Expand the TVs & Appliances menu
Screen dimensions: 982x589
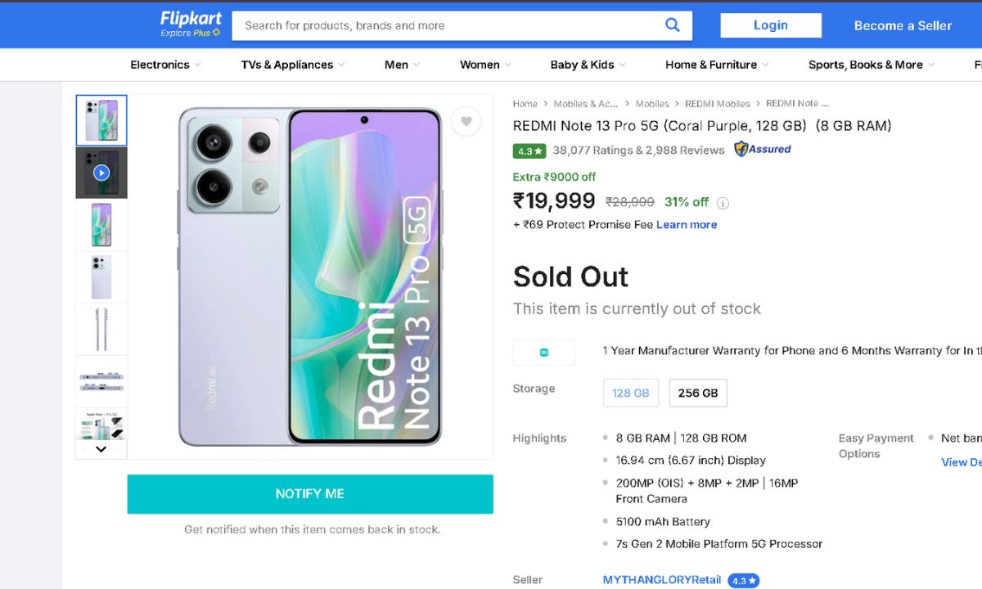292,65
